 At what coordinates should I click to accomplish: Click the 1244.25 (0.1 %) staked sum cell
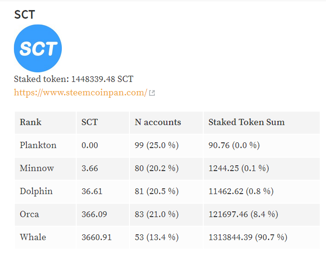pyautogui.click(x=262, y=169)
